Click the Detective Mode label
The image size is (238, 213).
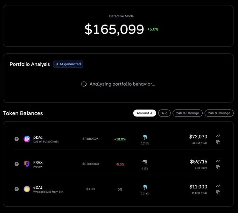click(121, 16)
